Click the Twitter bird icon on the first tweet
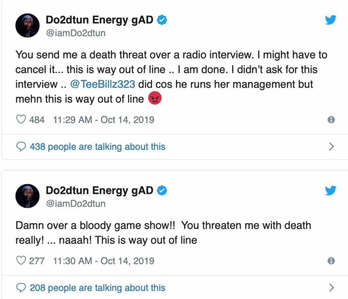 tap(330, 20)
